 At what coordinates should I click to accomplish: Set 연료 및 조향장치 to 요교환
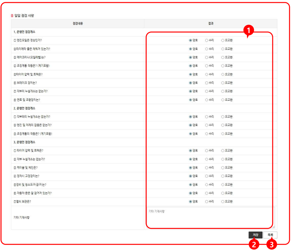[223, 100]
